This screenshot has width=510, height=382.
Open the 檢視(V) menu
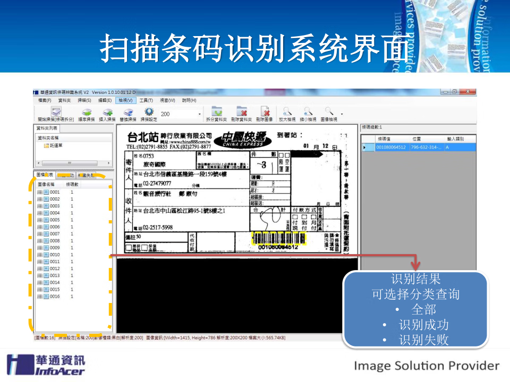[x=125, y=100]
